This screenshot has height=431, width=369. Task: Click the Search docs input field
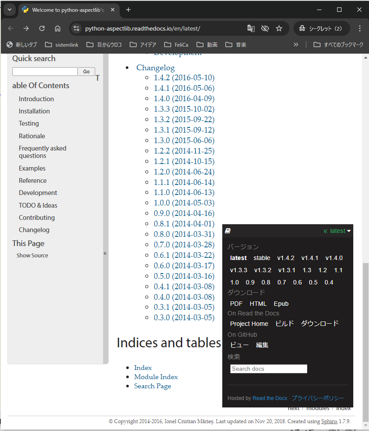[x=268, y=369]
